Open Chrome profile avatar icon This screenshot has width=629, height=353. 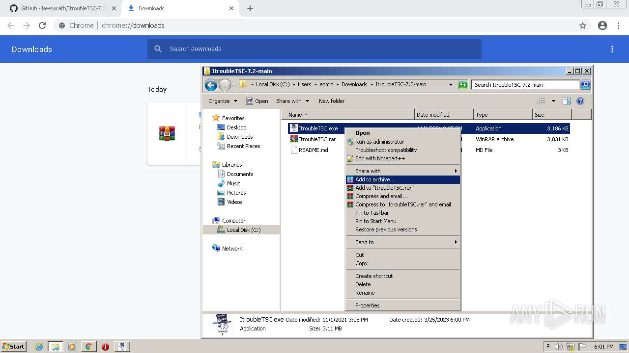(x=602, y=25)
